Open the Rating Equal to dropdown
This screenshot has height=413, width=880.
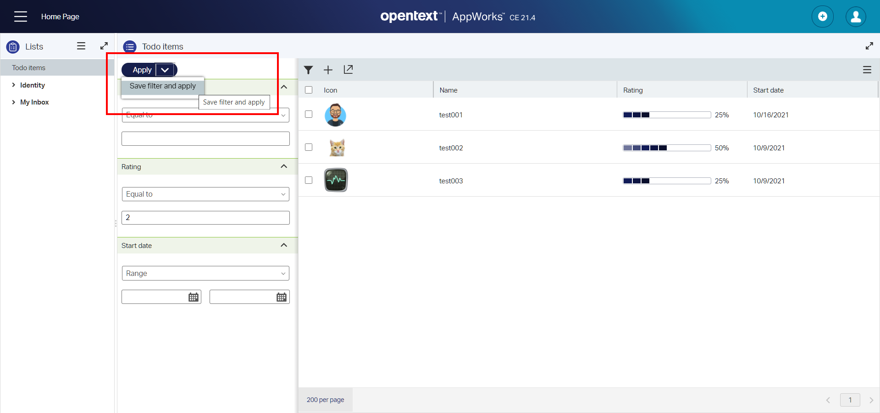(x=205, y=194)
